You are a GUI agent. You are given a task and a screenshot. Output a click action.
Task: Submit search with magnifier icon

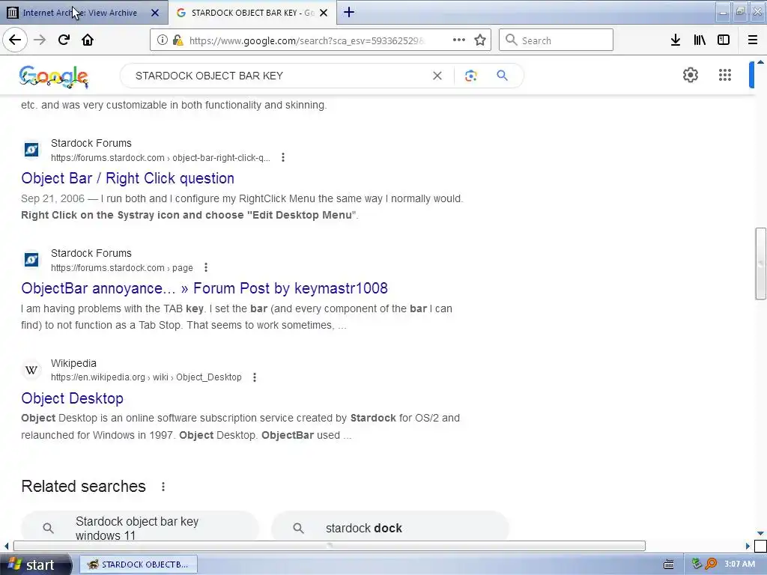pyautogui.click(x=502, y=76)
